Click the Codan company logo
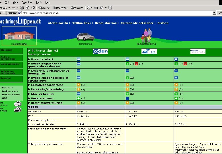Image resolution: width=222 pixels, height=154 pixels. (x=100, y=51)
